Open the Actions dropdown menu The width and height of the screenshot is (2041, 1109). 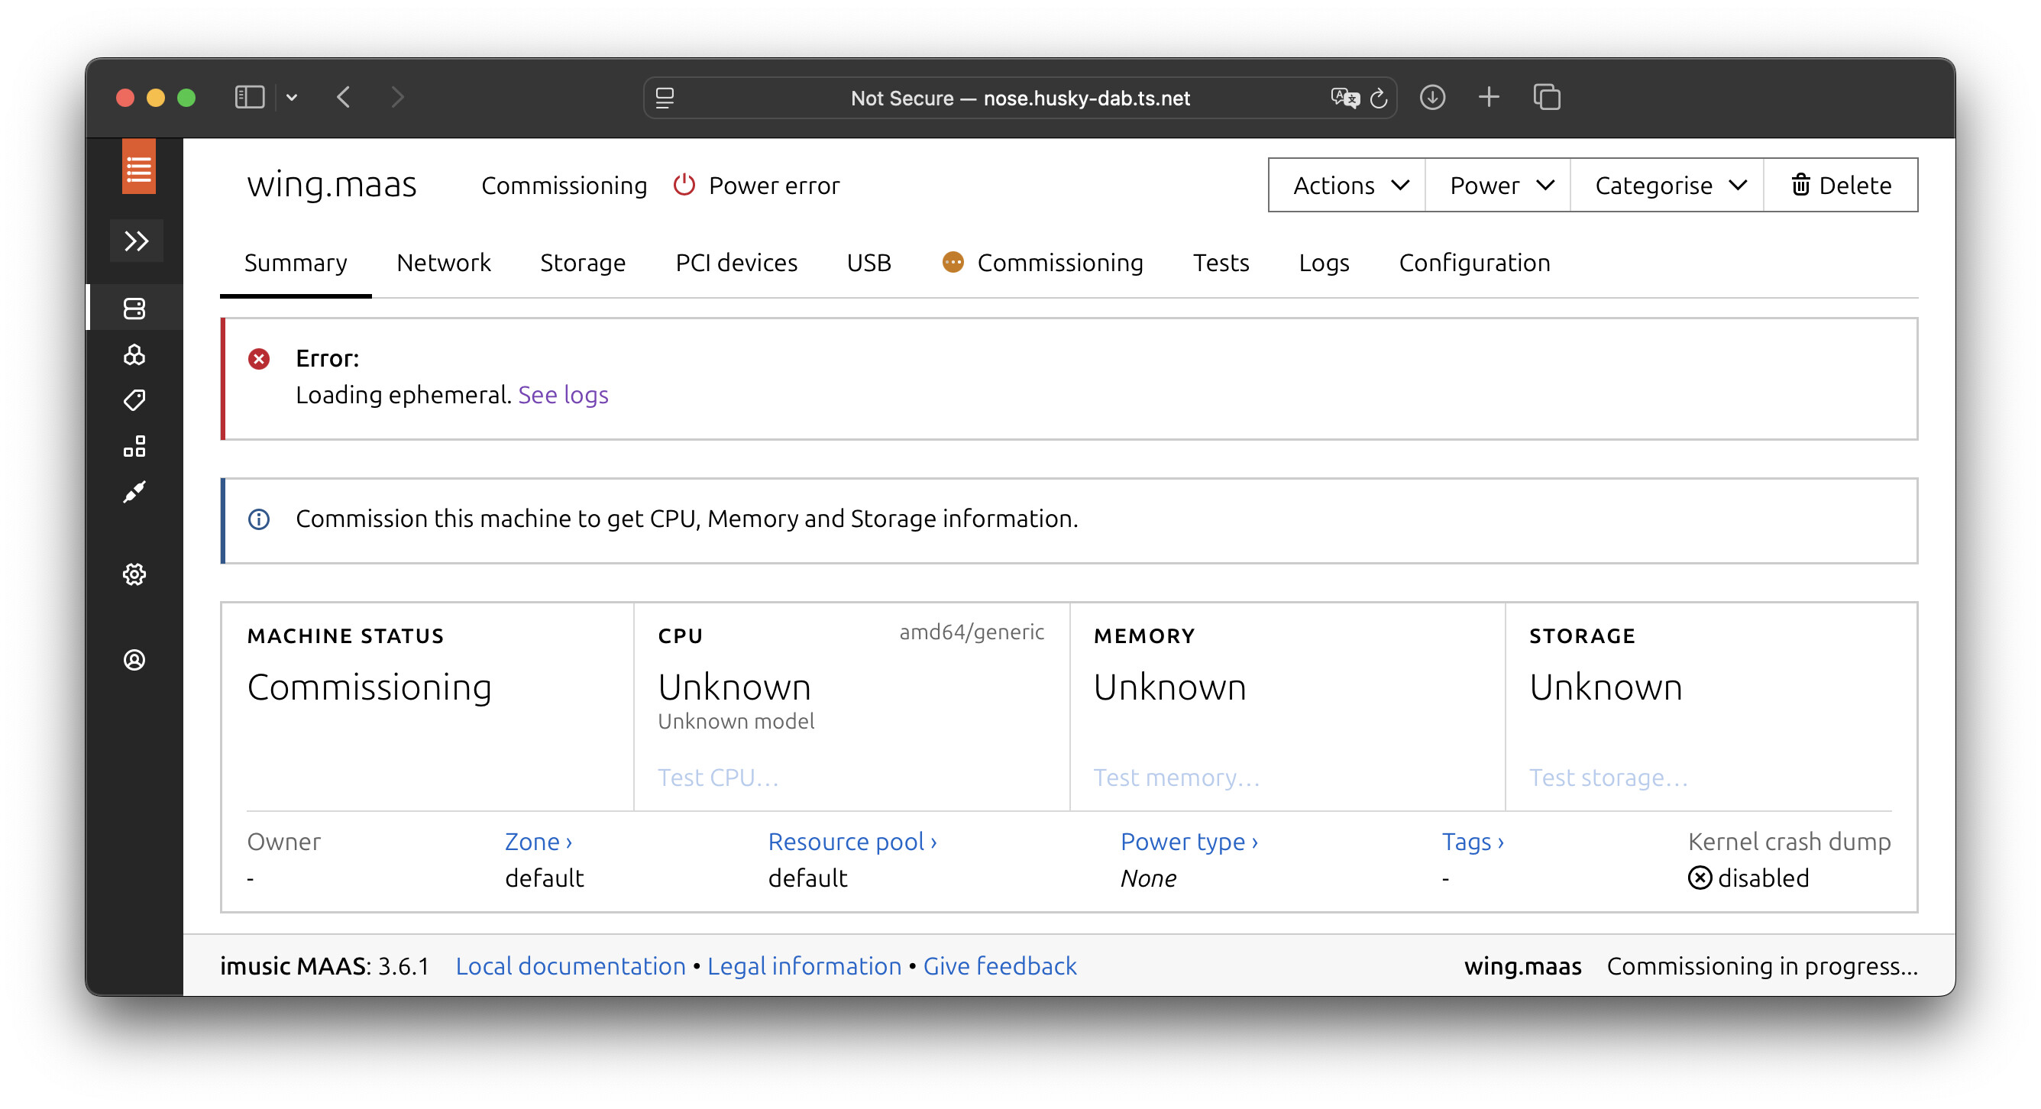point(1348,186)
